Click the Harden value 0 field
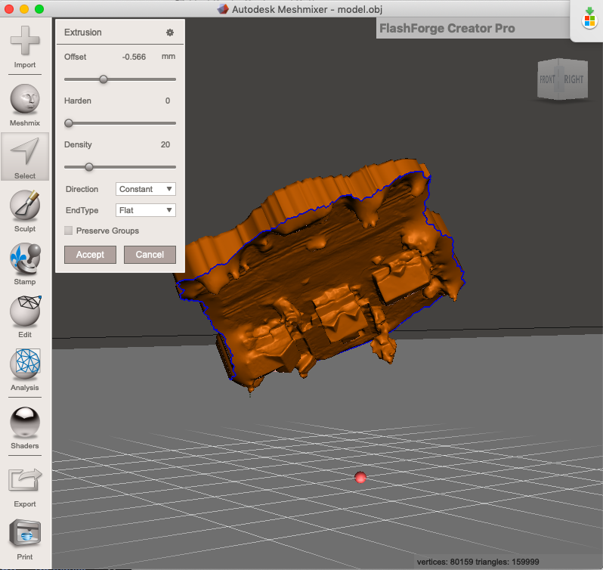 [x=168, y=101]
